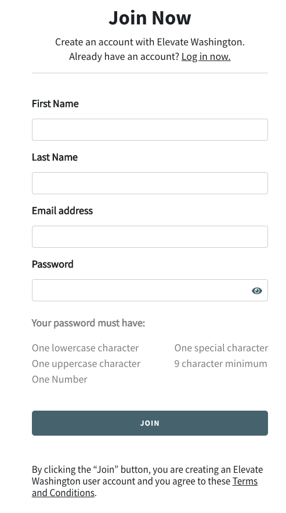Submit the form with the JOIN button

coord(150,423)
